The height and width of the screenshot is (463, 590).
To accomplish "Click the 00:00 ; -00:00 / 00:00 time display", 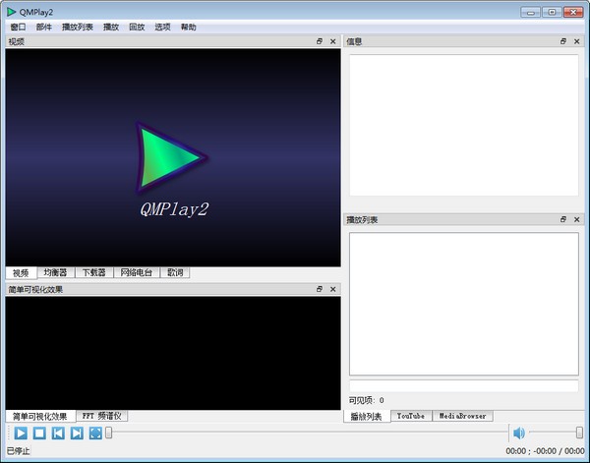I will (x=545, y=451).
